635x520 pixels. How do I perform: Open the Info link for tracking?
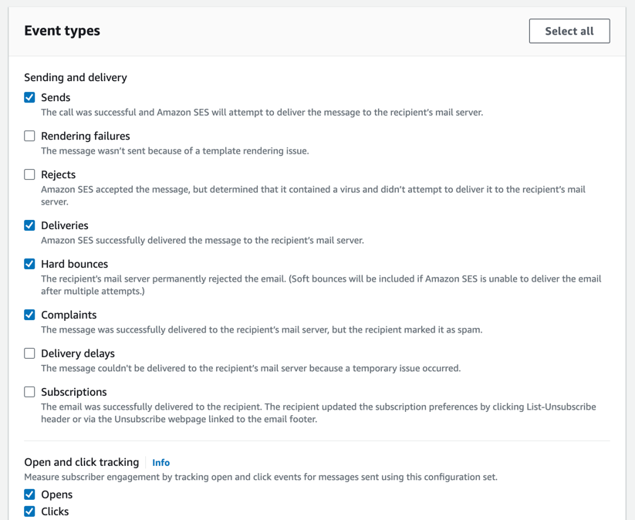[x=160, y=463]
